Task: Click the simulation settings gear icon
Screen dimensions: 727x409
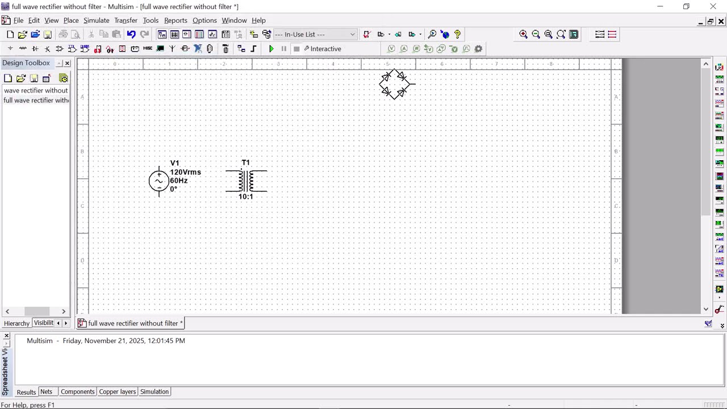Action: coord(478,49)
